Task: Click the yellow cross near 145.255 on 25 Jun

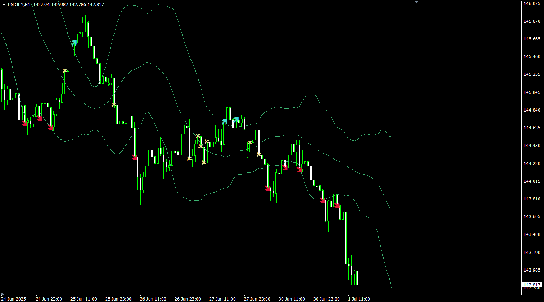Action: click(65, 70)
